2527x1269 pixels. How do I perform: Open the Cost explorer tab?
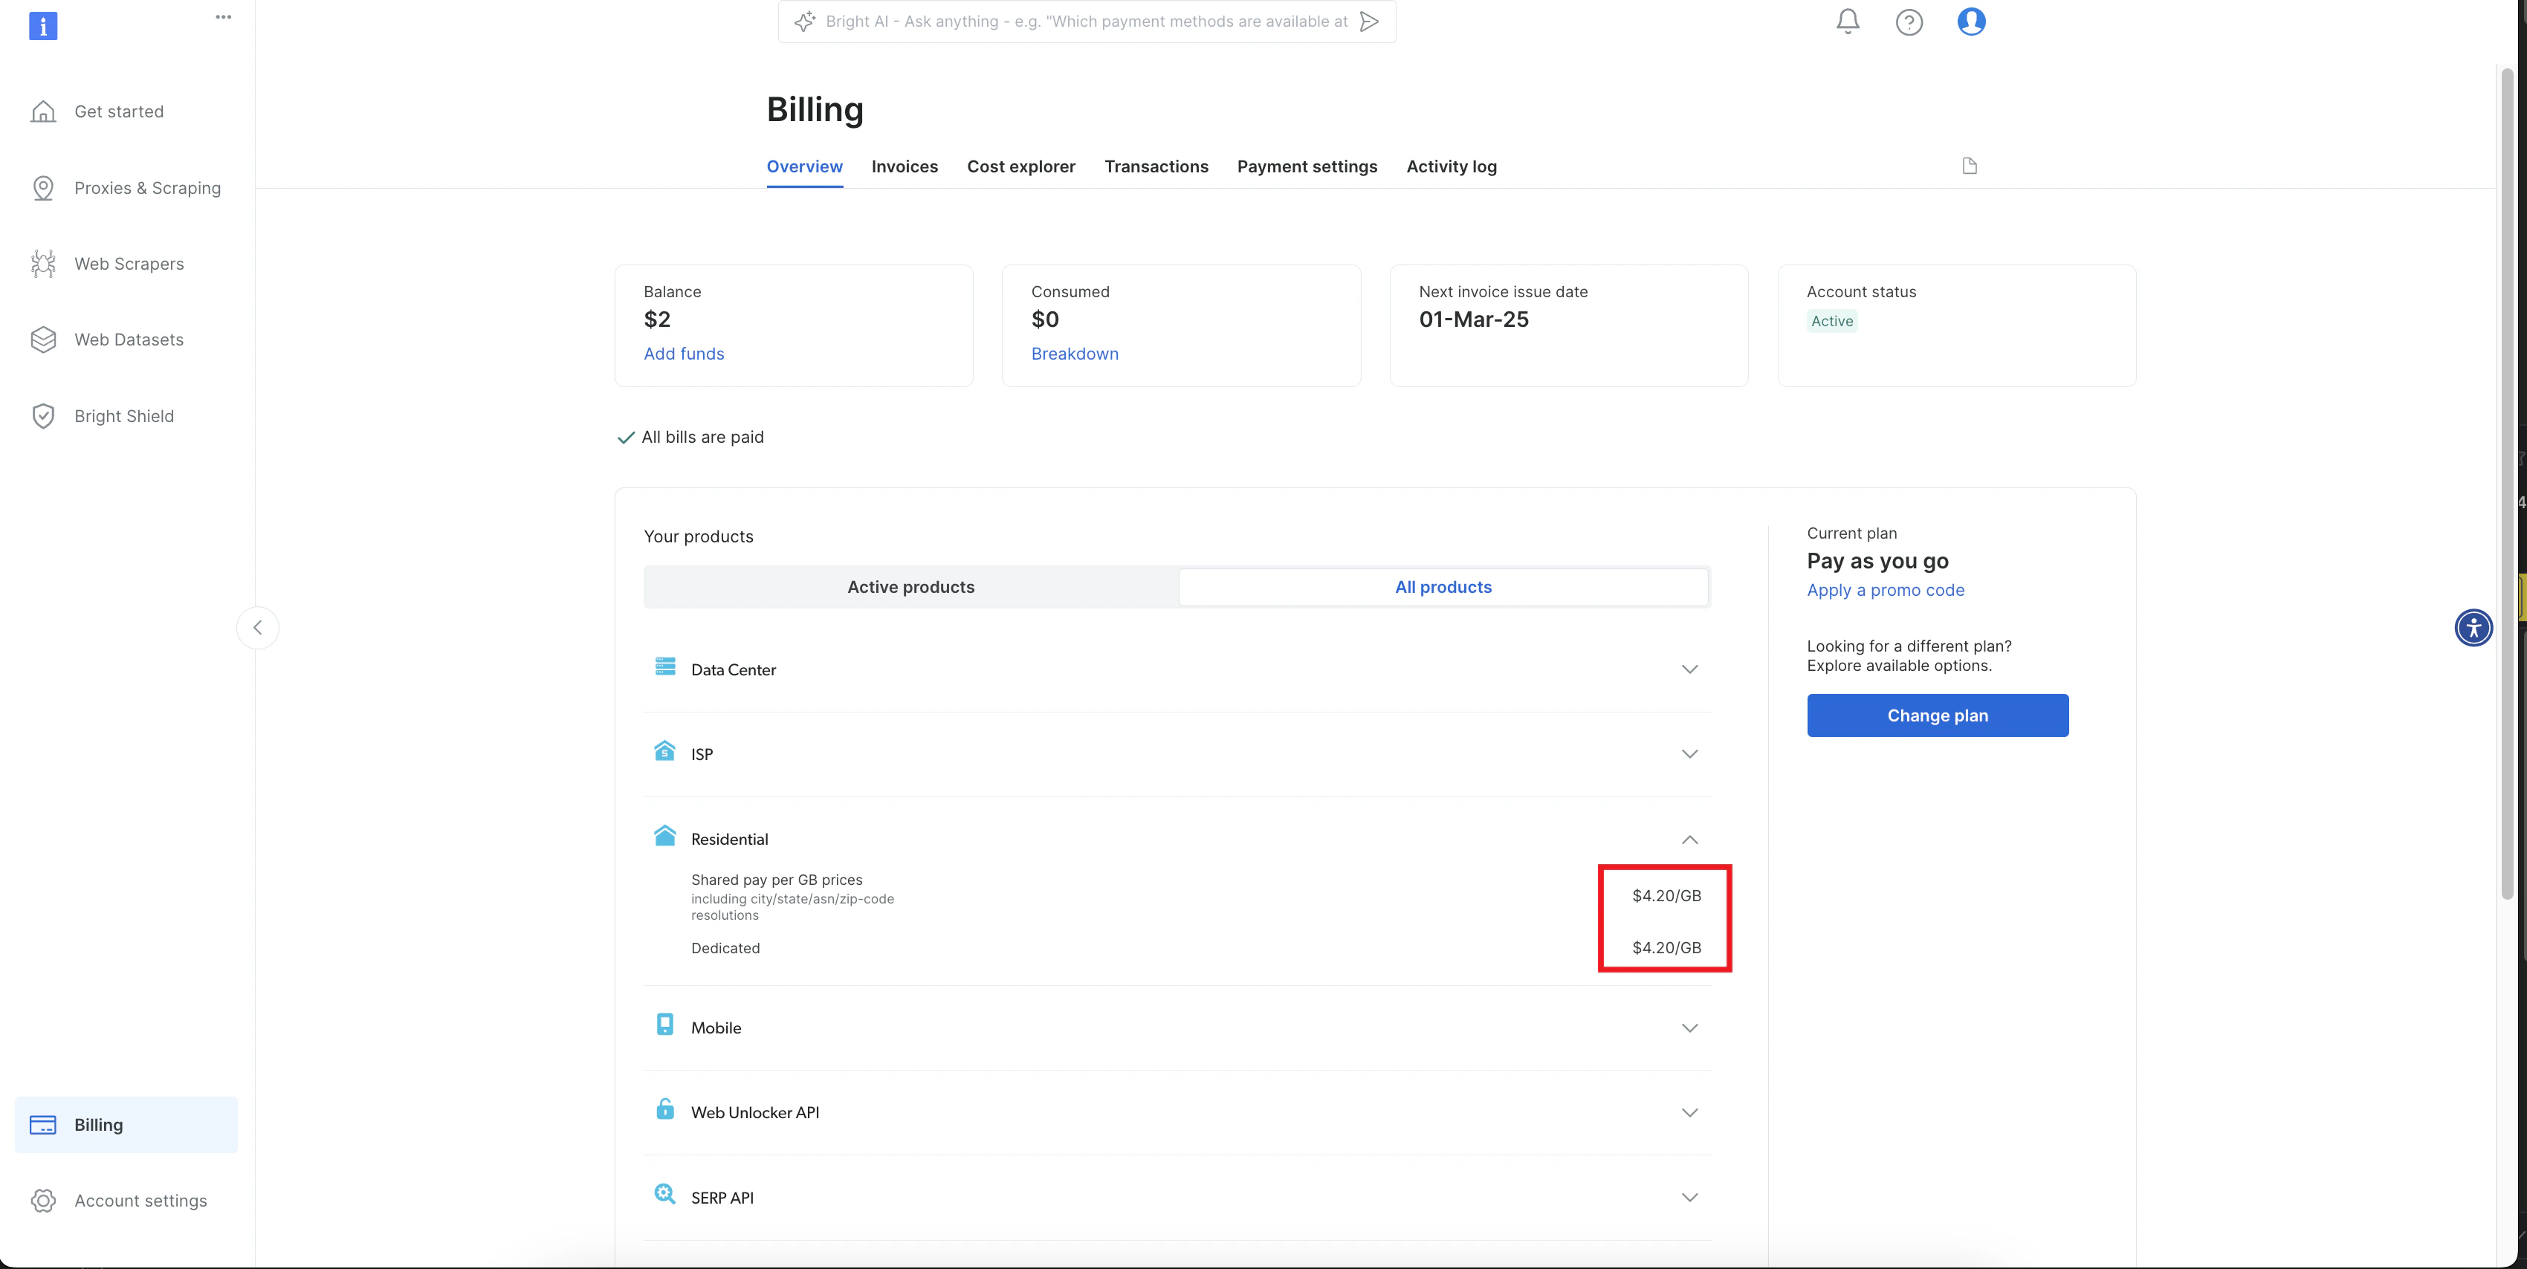pos(1020,166)
